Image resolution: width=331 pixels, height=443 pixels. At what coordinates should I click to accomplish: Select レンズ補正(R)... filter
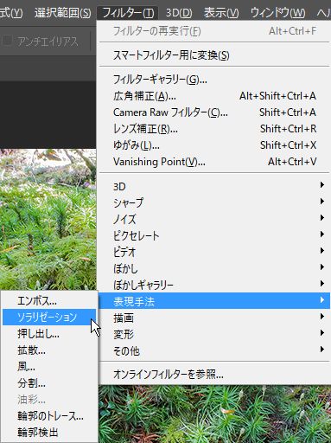click(214, 129)
